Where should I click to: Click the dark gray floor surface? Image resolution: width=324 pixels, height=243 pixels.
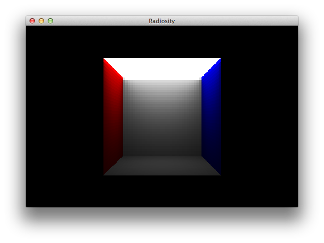pyautogui.click(x=162, y=165)
